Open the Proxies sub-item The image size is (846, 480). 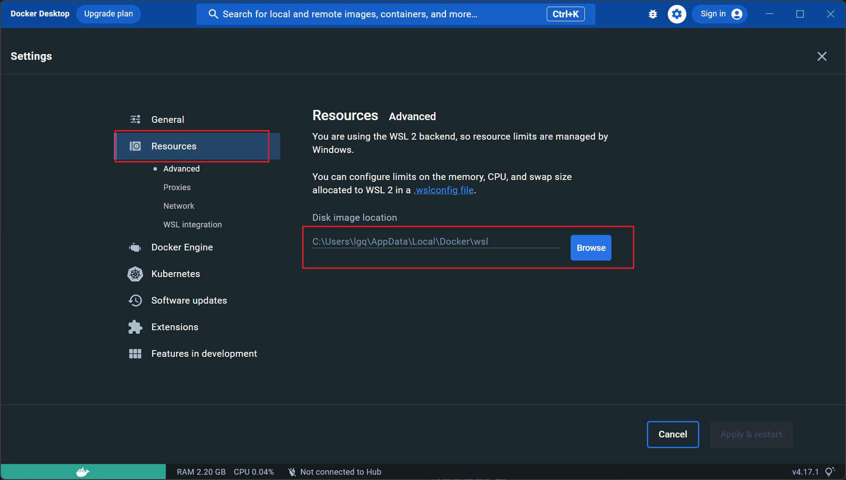coord(177,187)
